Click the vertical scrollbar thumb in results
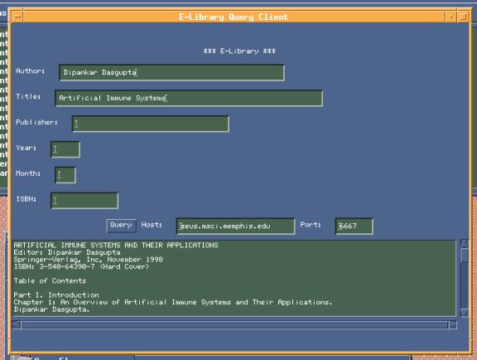Screen dimensions: 477x360 coord(465,255)
